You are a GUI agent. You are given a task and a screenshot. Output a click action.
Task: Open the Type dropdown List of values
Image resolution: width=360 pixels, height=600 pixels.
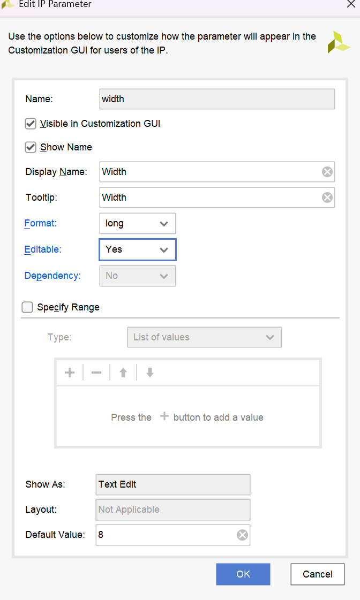(204, 337)
